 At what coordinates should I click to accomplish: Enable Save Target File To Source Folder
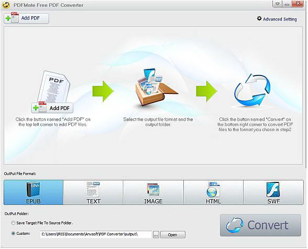(14, 223)
